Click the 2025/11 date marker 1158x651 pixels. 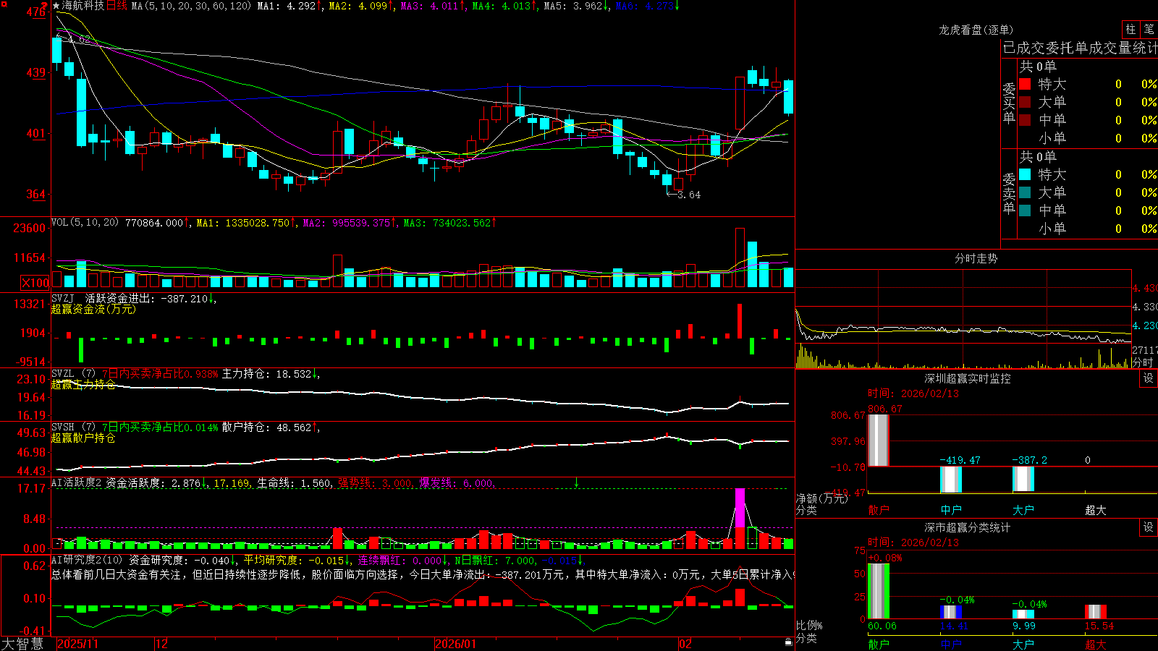[x=77, y=644]
